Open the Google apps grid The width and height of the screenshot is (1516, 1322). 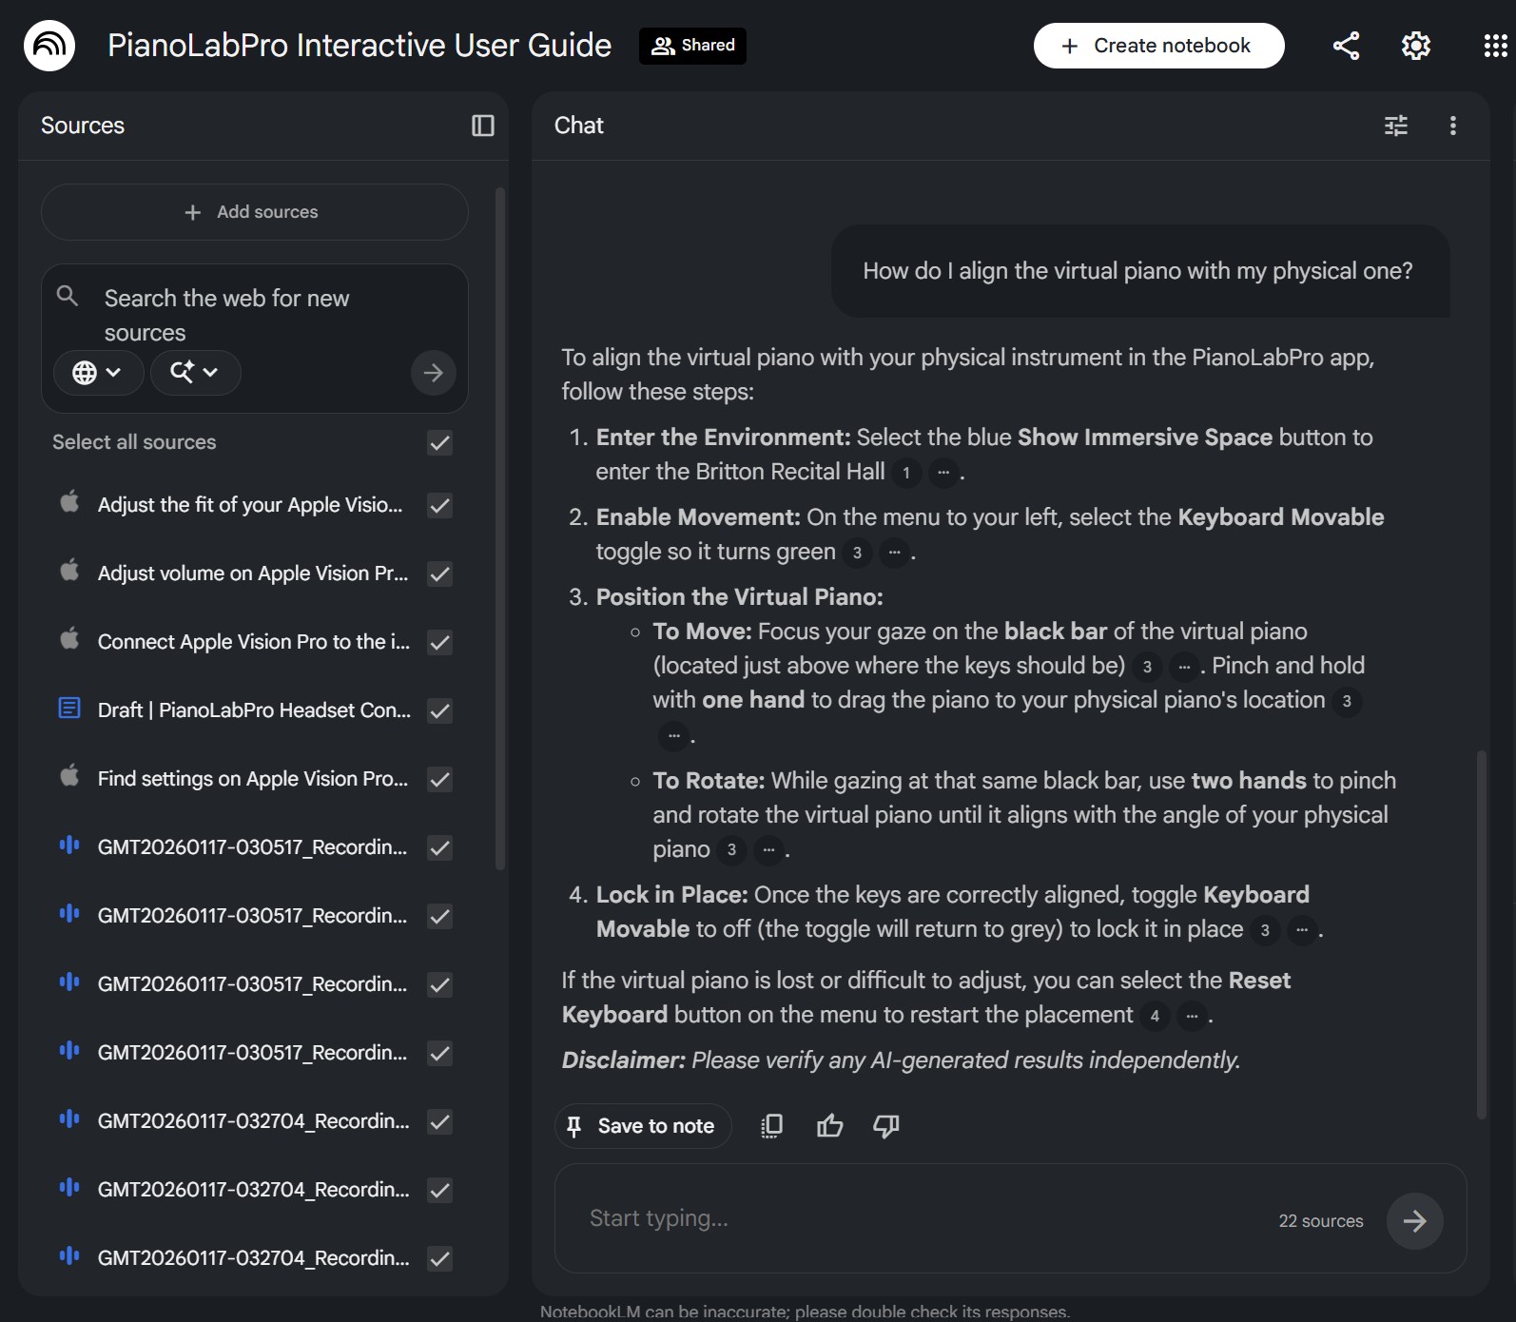[x=1495, y=46]
